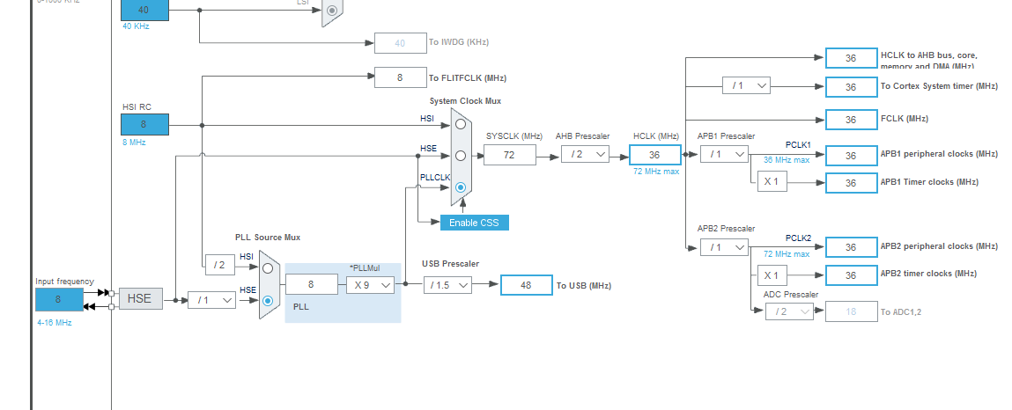Screen dimensions: 1012x410
Task: Click the FCLK (MHz) value box
Action: 852,120
